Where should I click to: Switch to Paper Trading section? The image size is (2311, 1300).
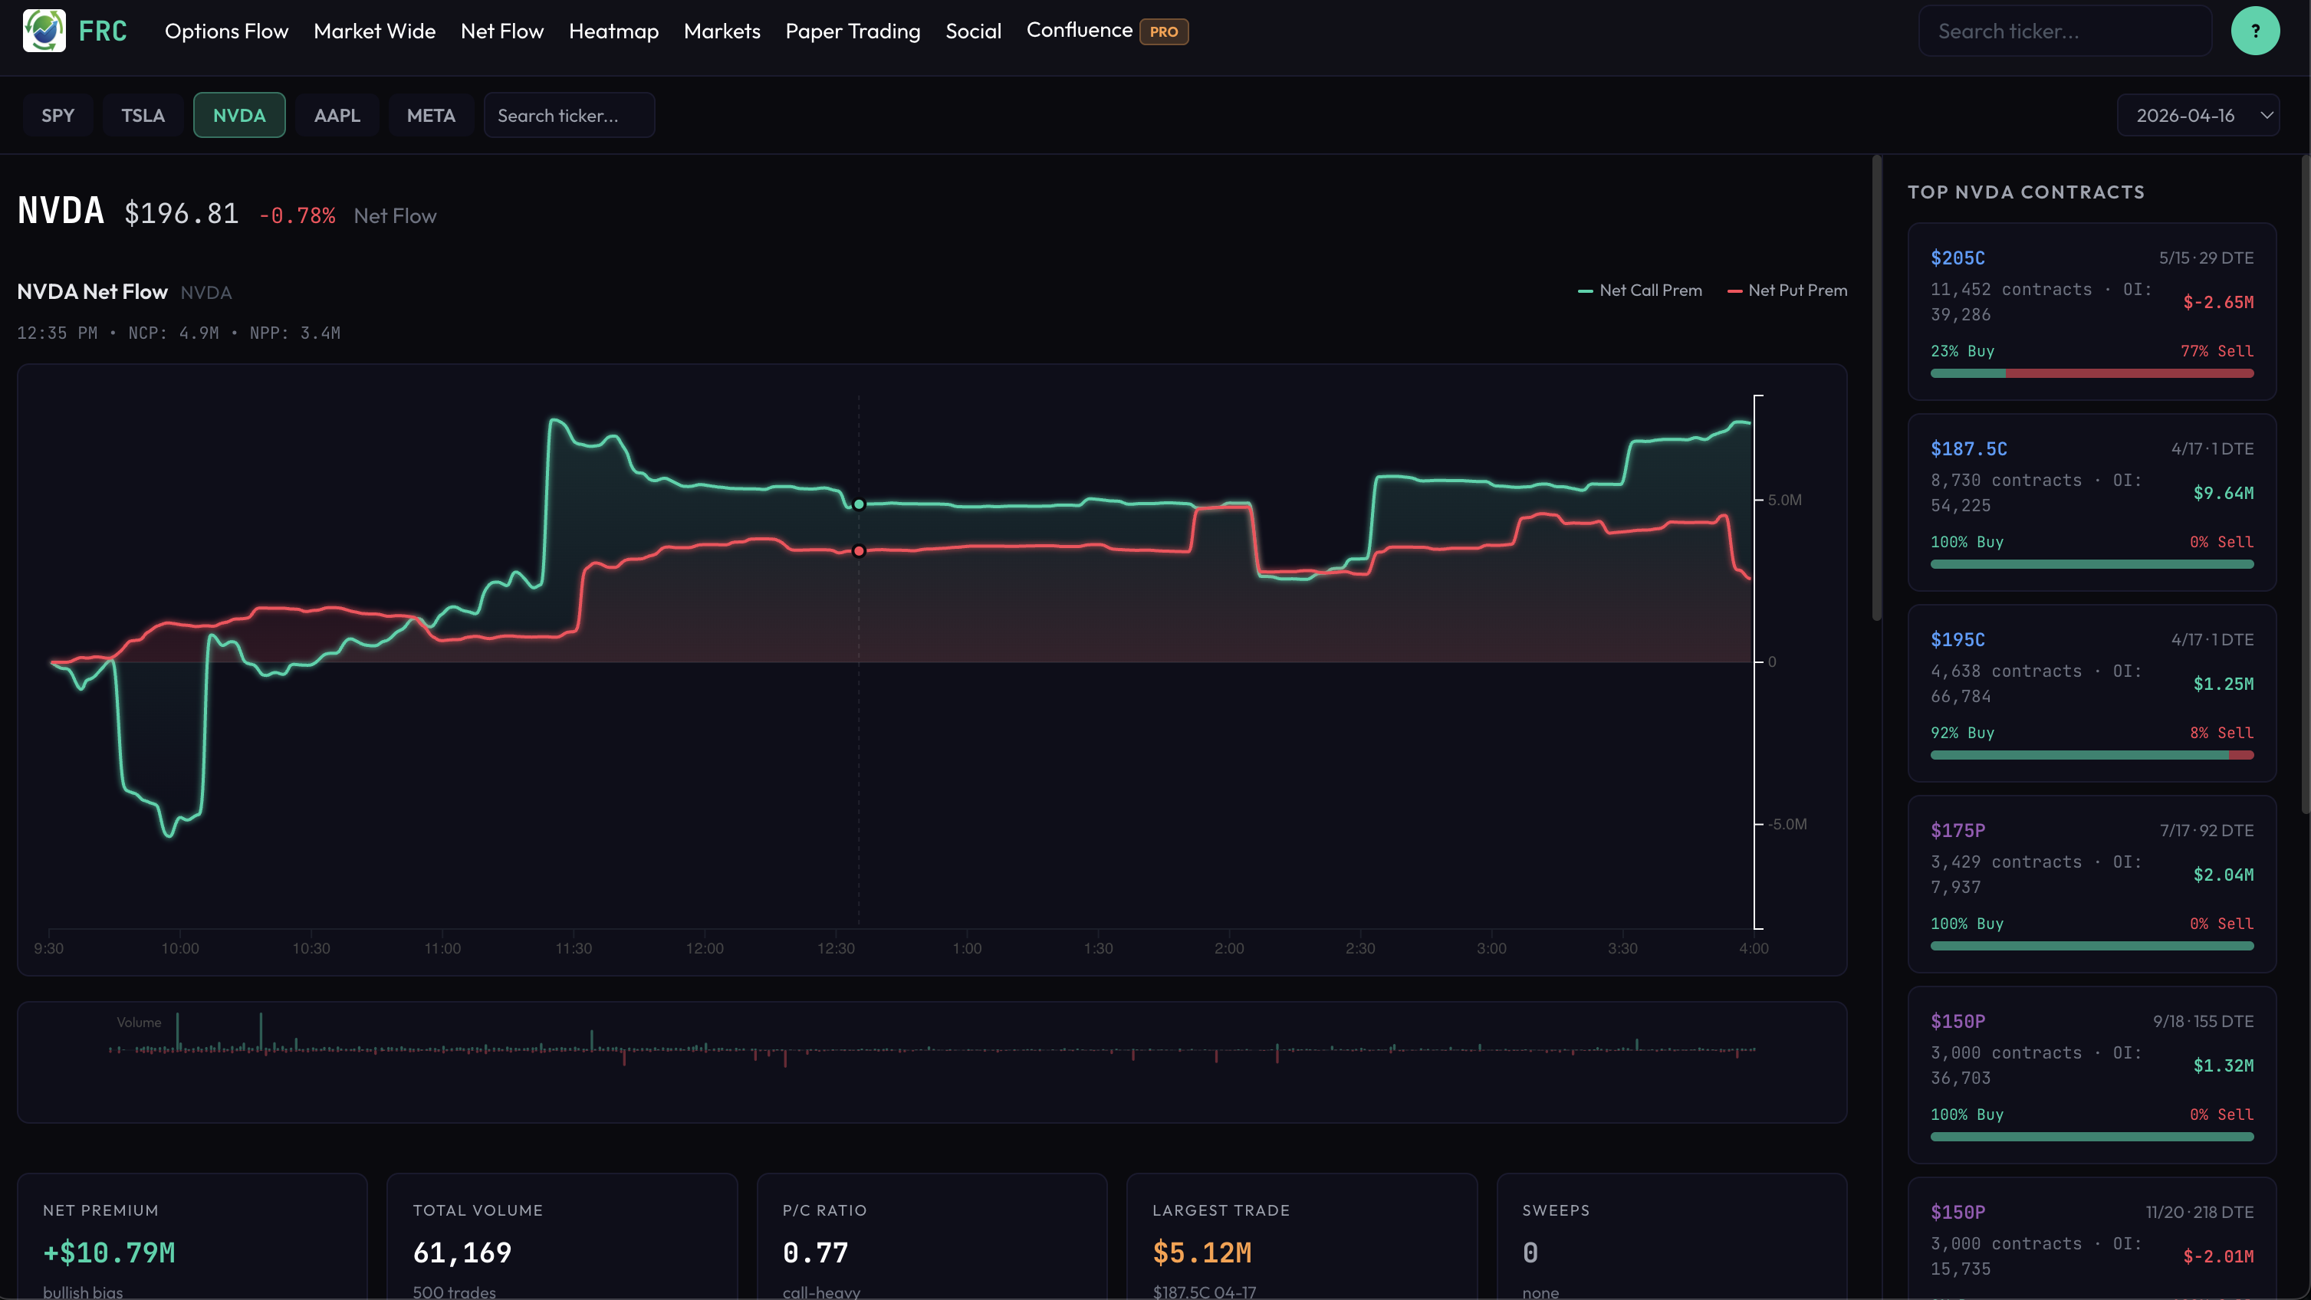tap(853, 31)
